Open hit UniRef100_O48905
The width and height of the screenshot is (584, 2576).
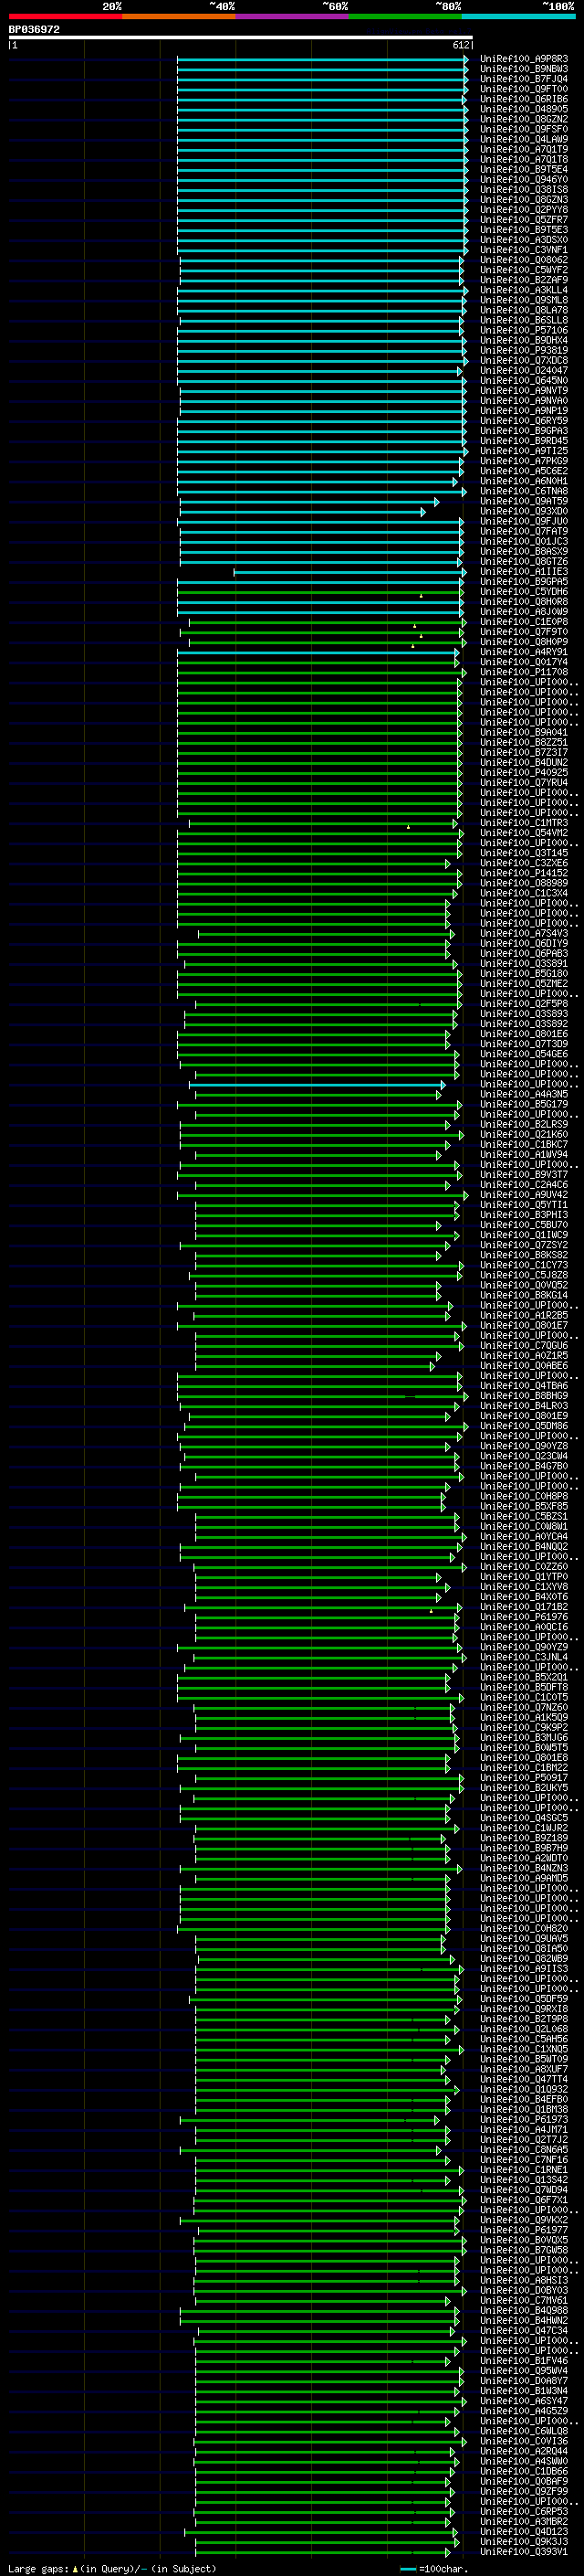click(523, 109)
